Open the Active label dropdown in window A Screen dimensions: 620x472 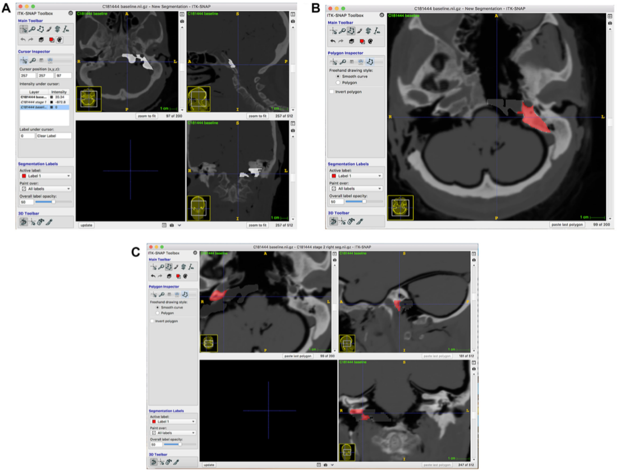45,176
